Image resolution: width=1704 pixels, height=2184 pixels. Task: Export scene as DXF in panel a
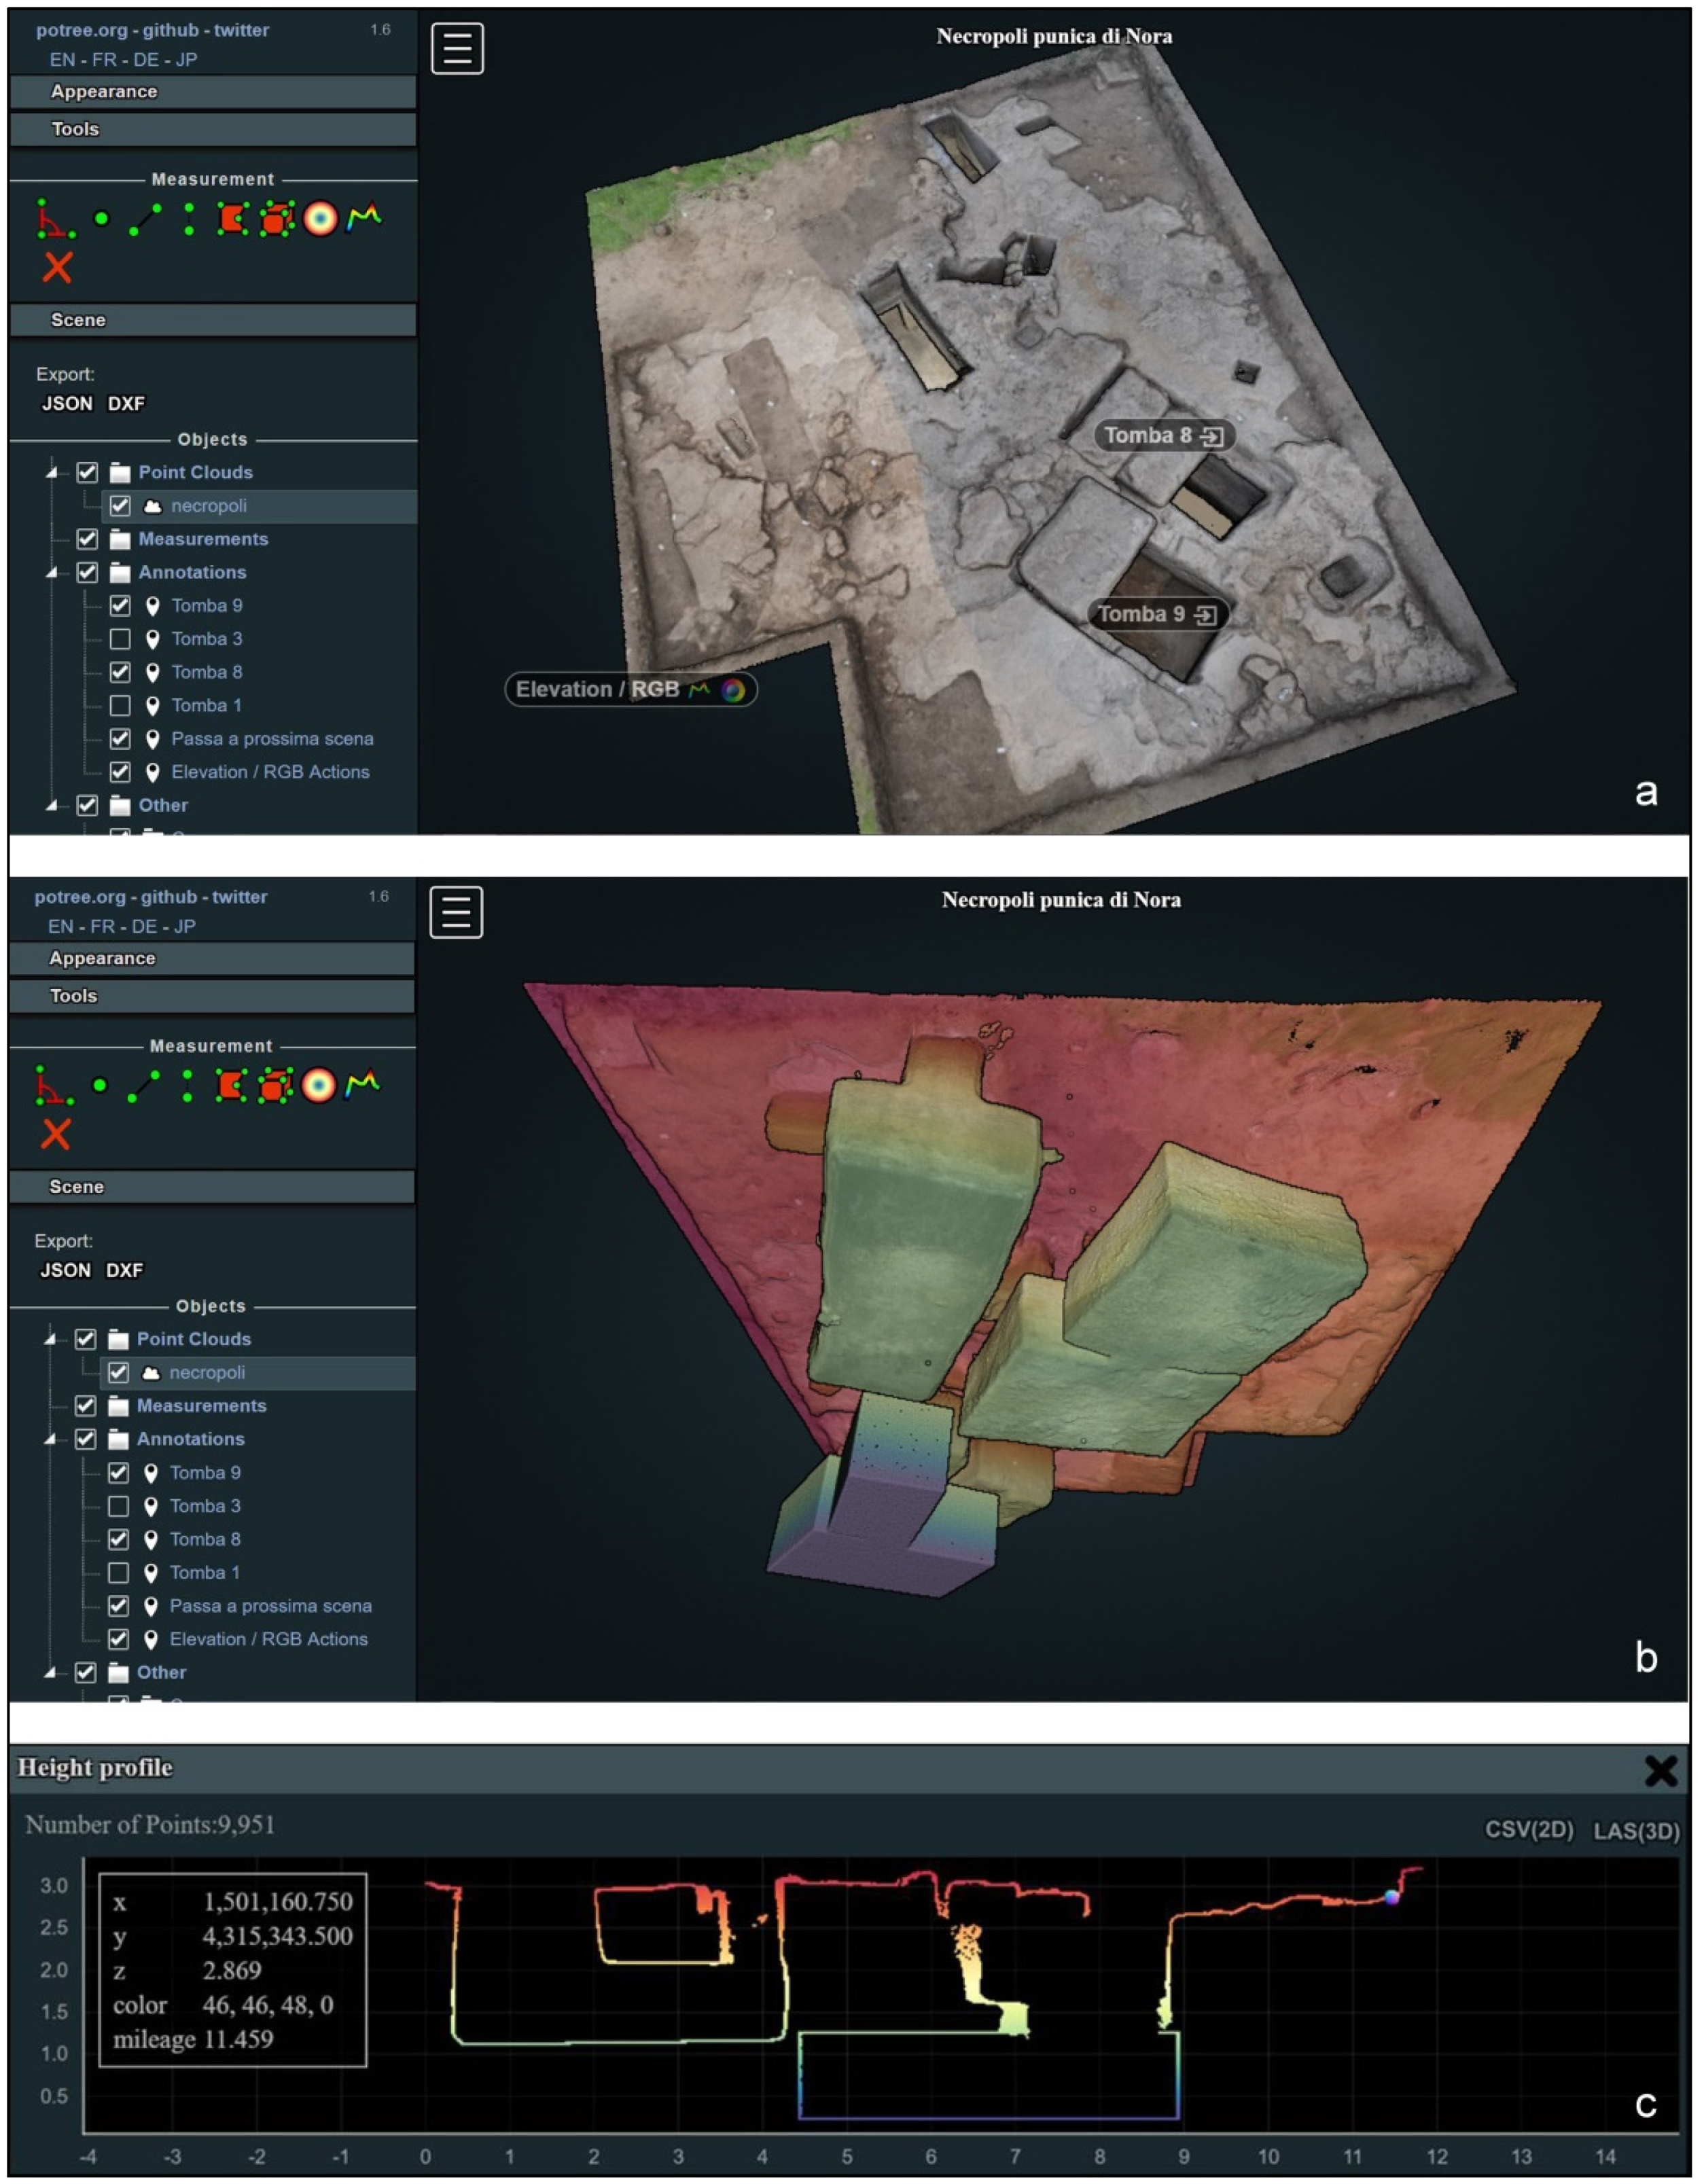126,404
